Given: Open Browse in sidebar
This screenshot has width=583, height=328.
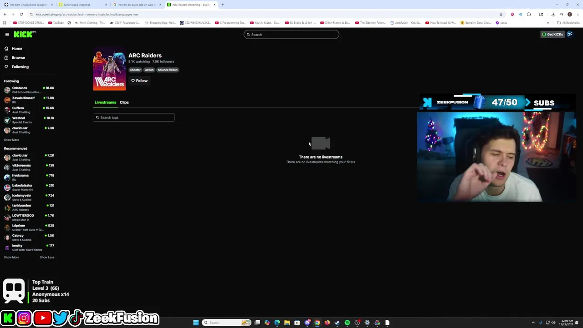Looking at the screenshot, I should tap(18, 57).
